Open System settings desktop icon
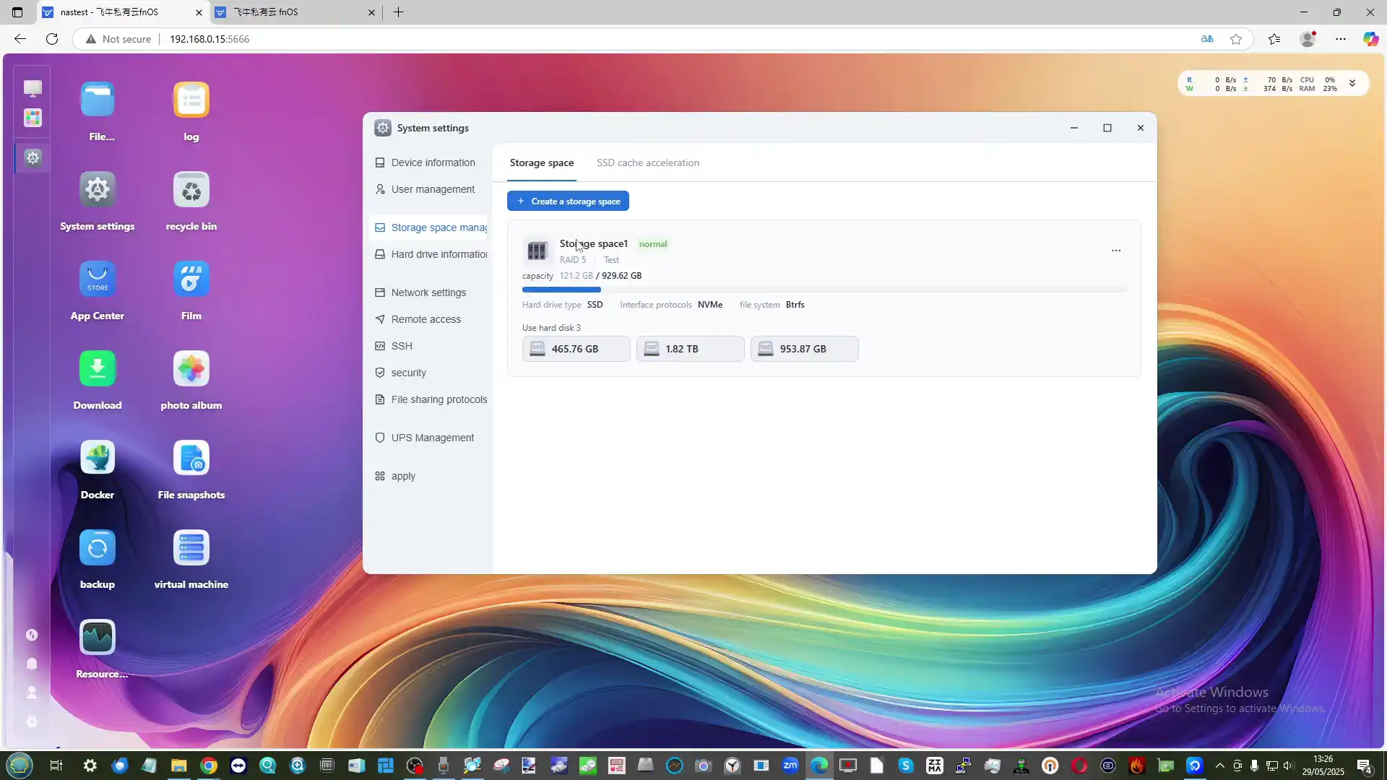 98,190
